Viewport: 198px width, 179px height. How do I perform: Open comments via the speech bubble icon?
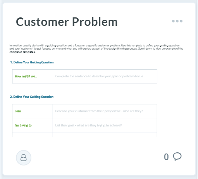tap(177, 157)
